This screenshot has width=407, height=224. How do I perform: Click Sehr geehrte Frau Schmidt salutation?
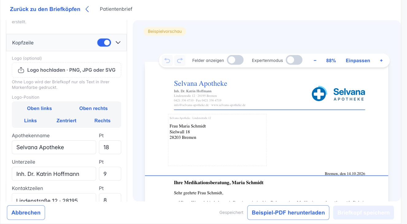pos(198,193)
